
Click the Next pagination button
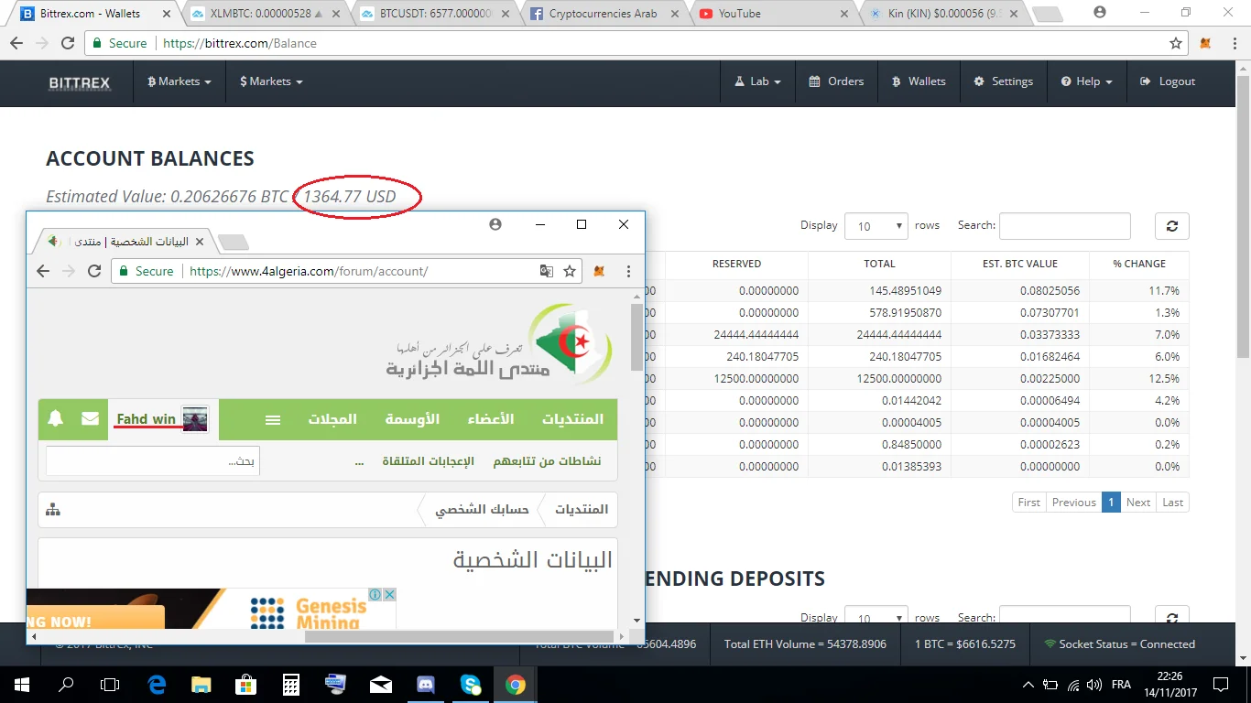coord(1138,502)
